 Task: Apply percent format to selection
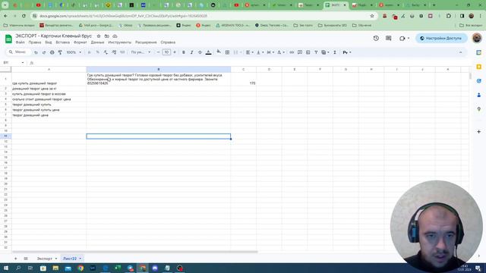(97, 52)
